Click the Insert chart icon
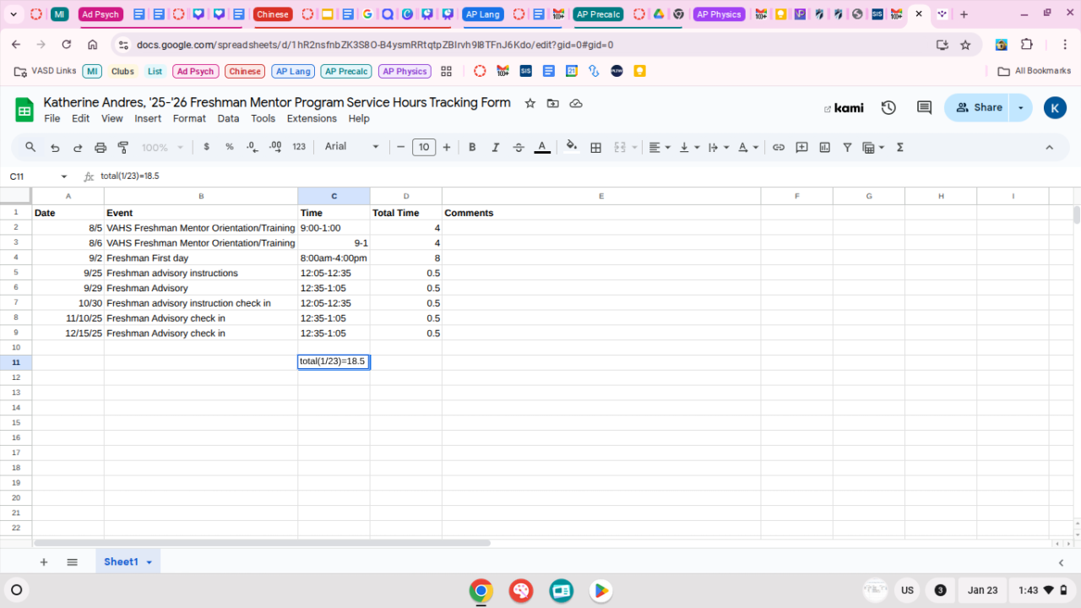This screenshot has width=1081, height=608. [824, 147]
